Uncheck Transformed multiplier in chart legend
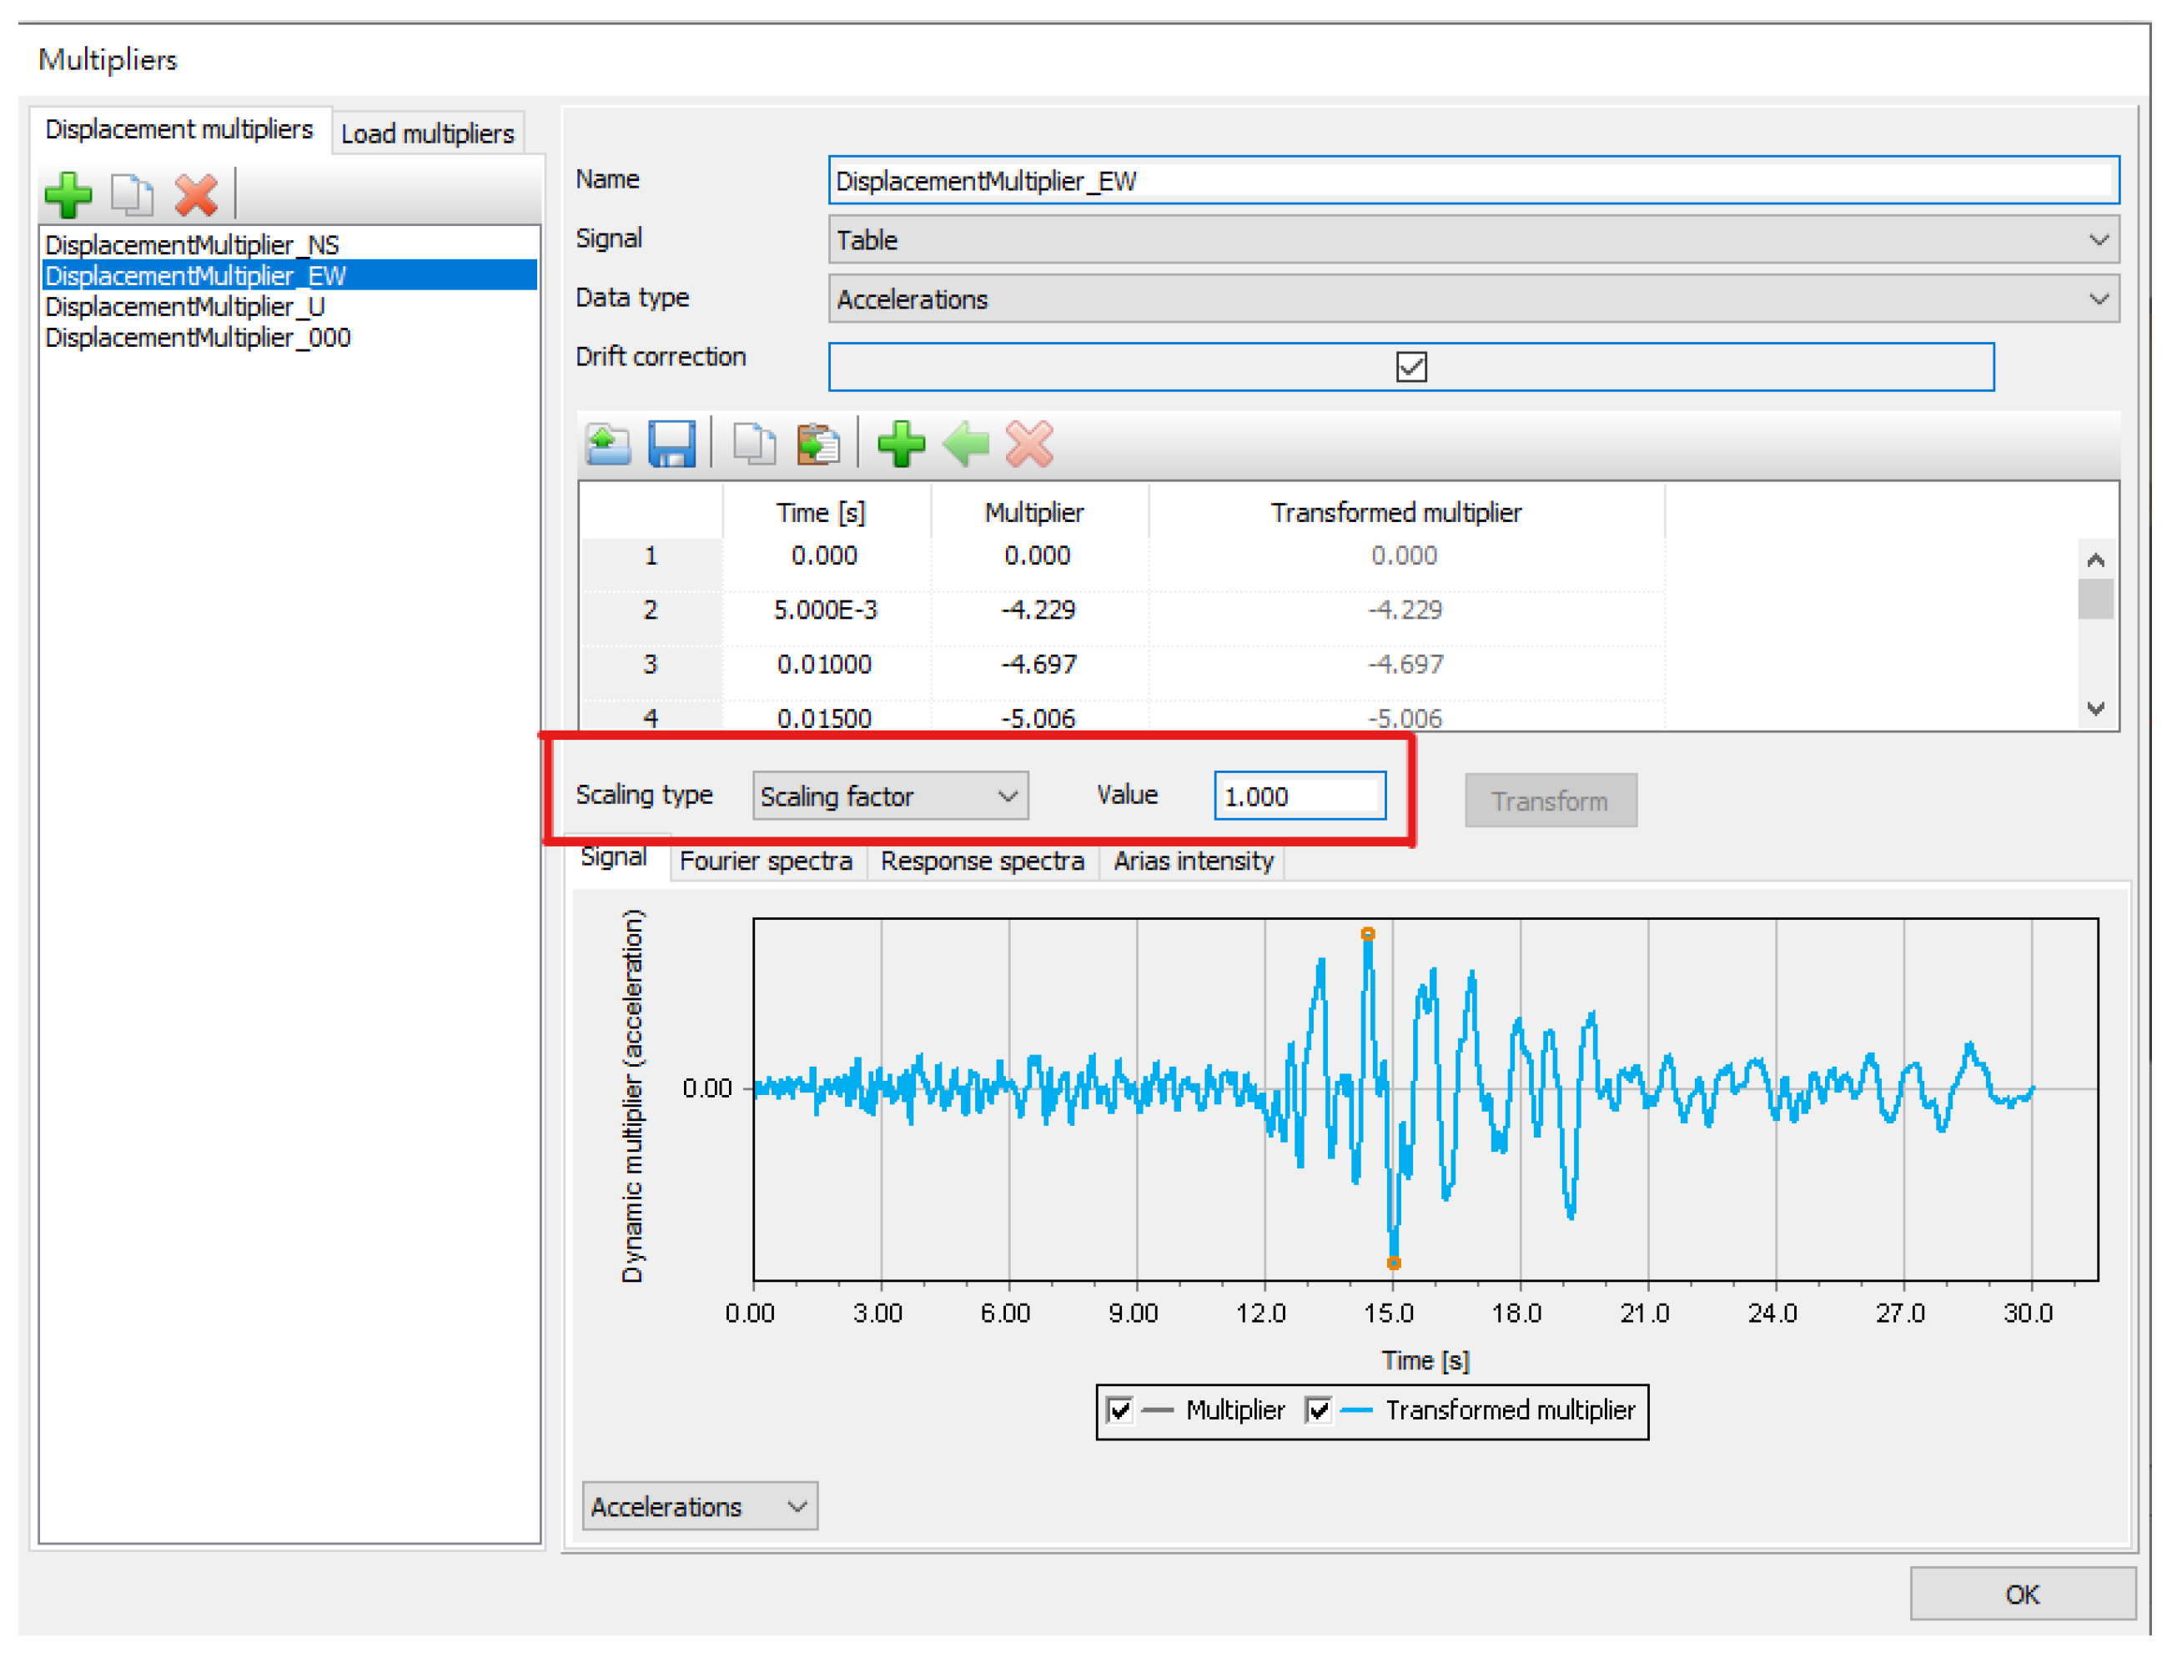 pyautogui.click(x=1319, y=1410)
